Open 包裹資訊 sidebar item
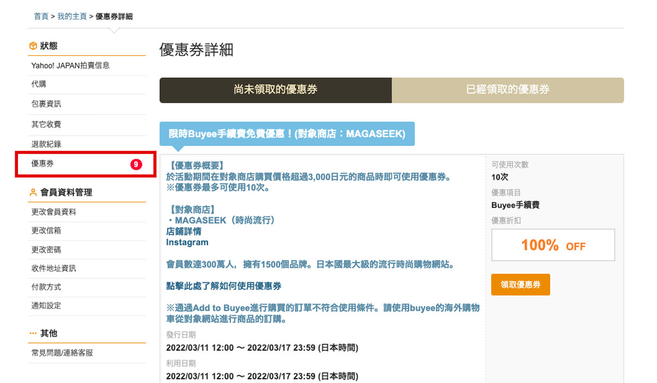Viewport: 657px width, 383px height. click(x=46, y=104)
